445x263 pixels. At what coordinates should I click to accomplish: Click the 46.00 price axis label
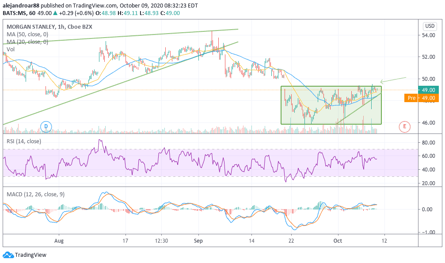428,123
